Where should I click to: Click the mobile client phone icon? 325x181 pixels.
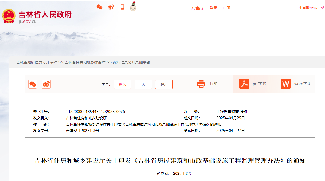[122, 7]
